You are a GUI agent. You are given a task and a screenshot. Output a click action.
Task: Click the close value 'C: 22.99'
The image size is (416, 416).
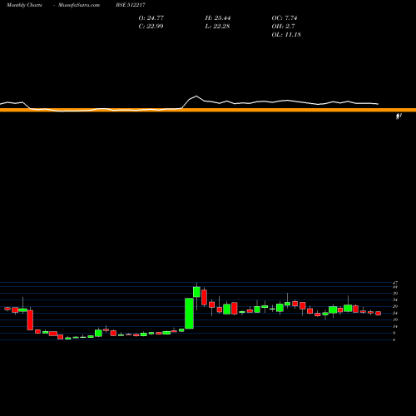(151, 27)
